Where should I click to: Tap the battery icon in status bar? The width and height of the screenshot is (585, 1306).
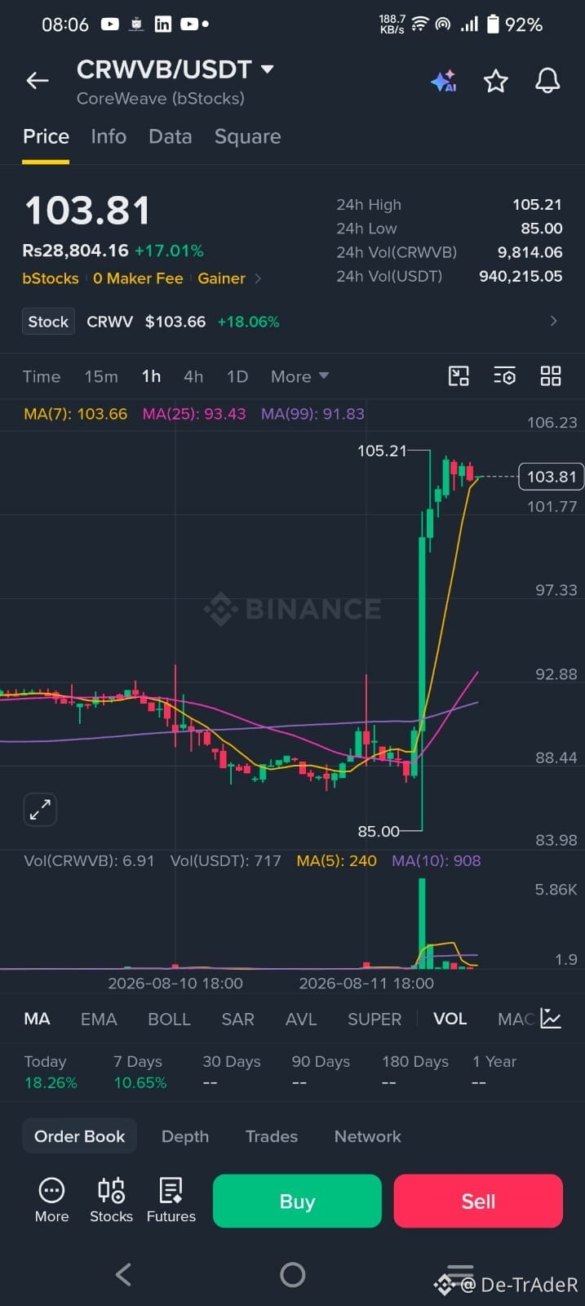(493, 24)
